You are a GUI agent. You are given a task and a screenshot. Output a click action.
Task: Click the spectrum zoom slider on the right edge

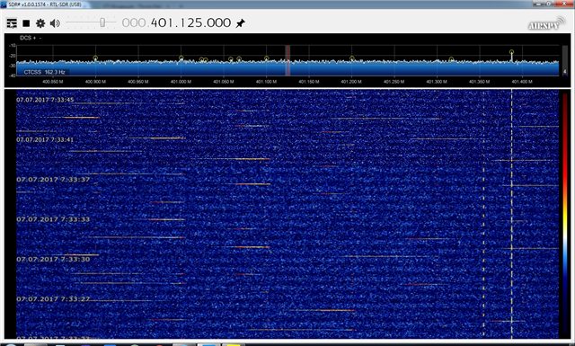point(565,60)
